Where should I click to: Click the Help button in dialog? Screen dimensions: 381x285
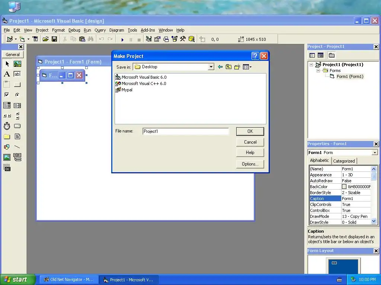point(250,153)
